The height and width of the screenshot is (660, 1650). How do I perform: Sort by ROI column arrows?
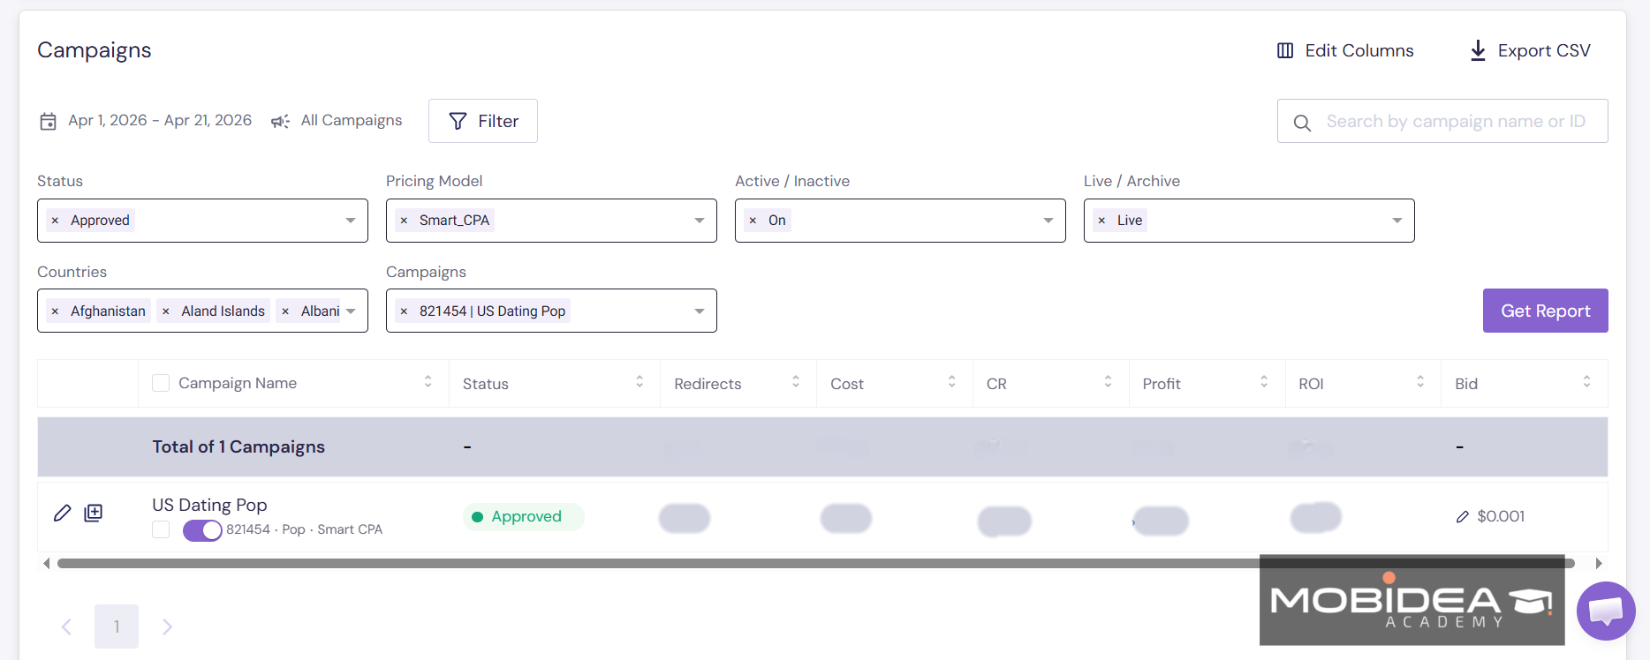1420,382
